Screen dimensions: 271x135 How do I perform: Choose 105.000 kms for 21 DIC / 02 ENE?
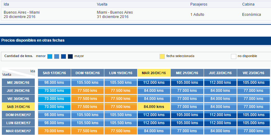(187, 123)
